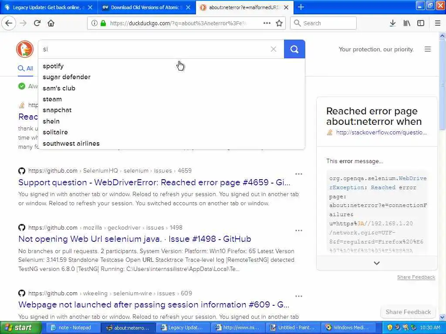Open Not opening Web Url selenium java result
This screenshot has width=446, height=334.
click(x=135, y=239)
